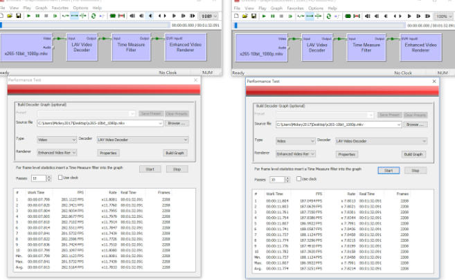Image resolution: width=455 pixels, height=280 pixels.
Task: Open the Favorites menu in left window
Action: [x=60, y=8]
